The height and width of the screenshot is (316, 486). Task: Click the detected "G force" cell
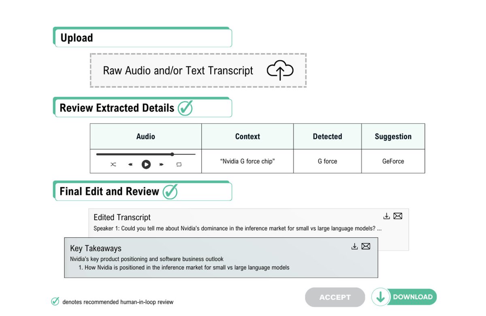(328, 161)
